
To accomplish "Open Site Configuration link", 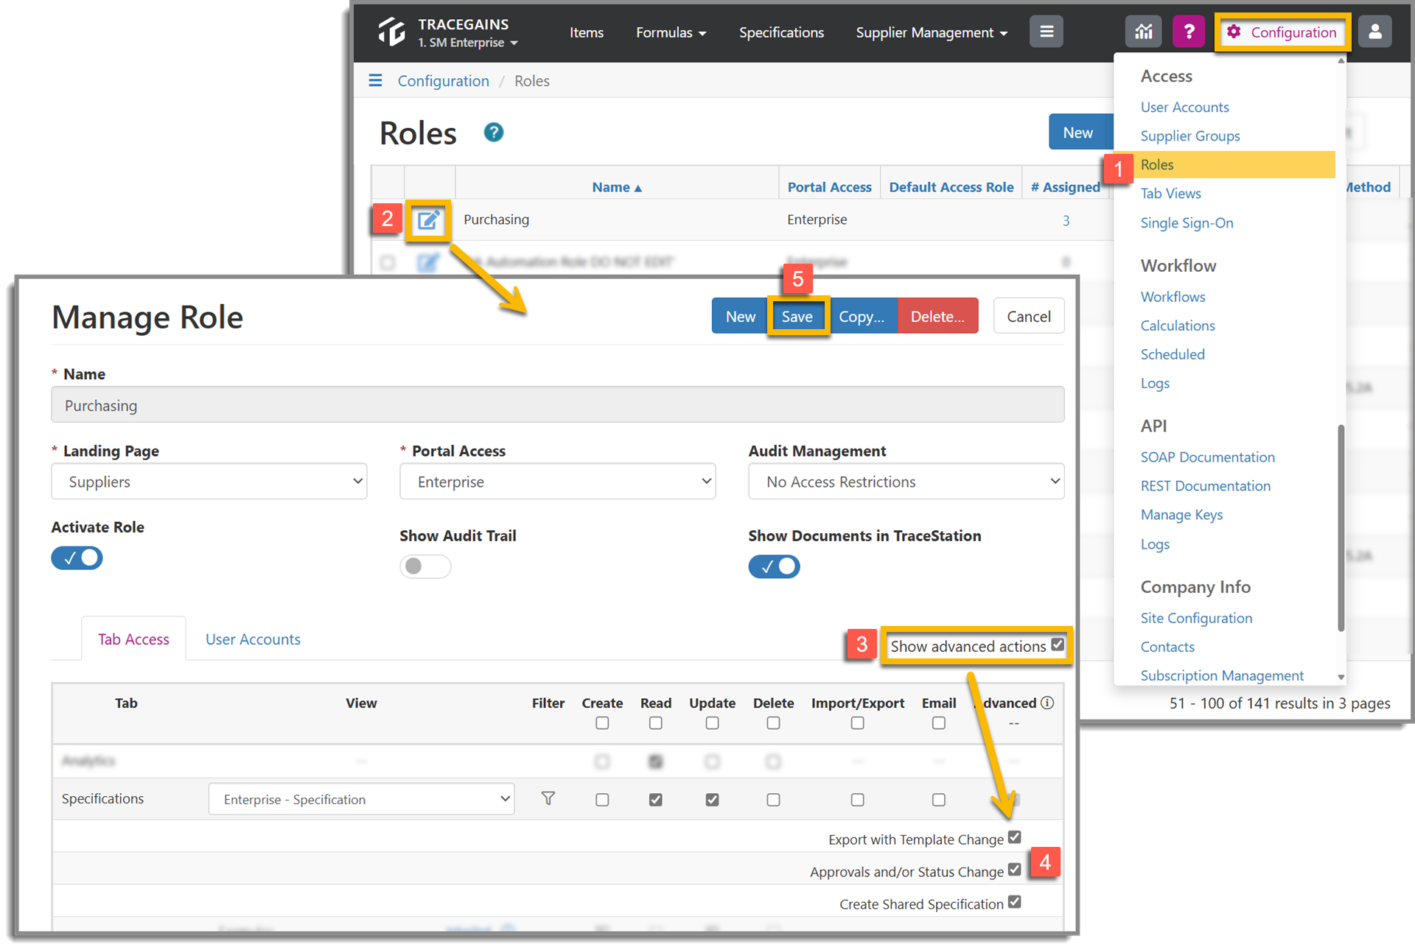I will click(x=1196, y=618).
